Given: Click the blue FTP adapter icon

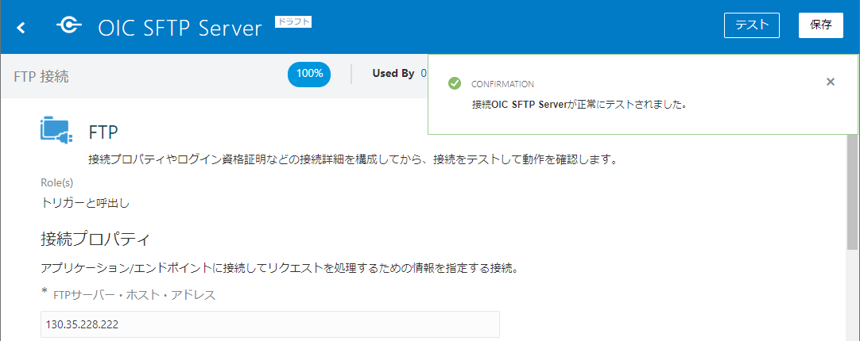Looking at the screenshot, I should 56,130.
